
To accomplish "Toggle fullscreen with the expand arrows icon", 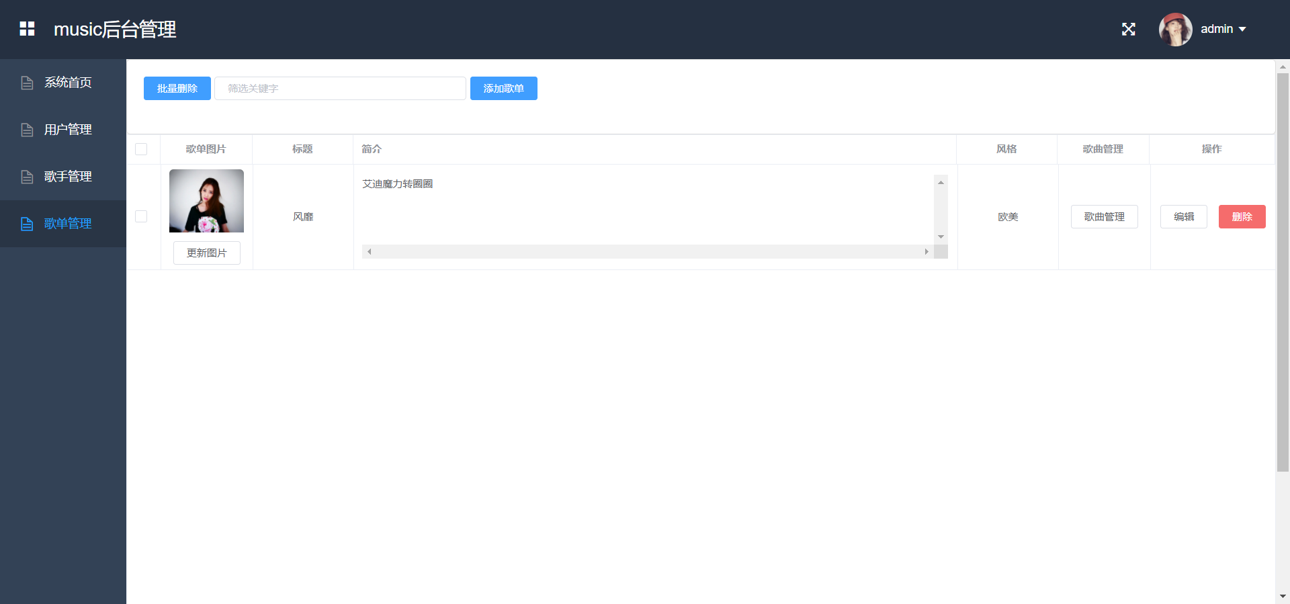I will click(1129, 29).
